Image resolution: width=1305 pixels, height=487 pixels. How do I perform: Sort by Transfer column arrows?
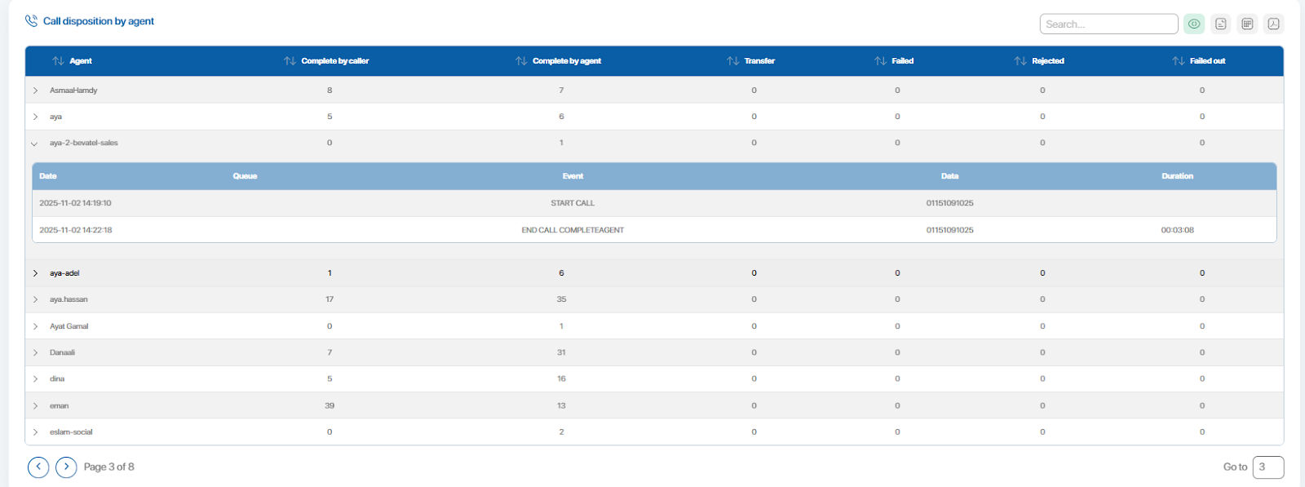[x=732, y=61]
